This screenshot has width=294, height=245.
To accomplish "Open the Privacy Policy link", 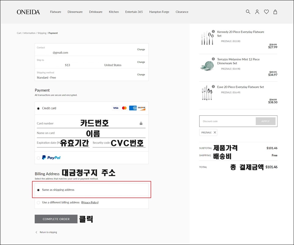I will (90, 202).
